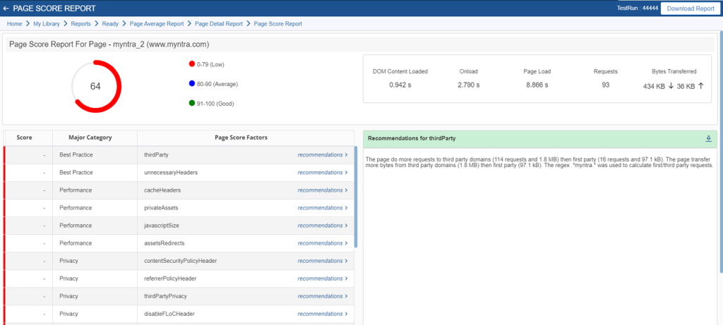Click the bytes downloaded arrow beside 434 KB
Image resolution: width=723 pixels, height=325 pixels.
[671, 85]
